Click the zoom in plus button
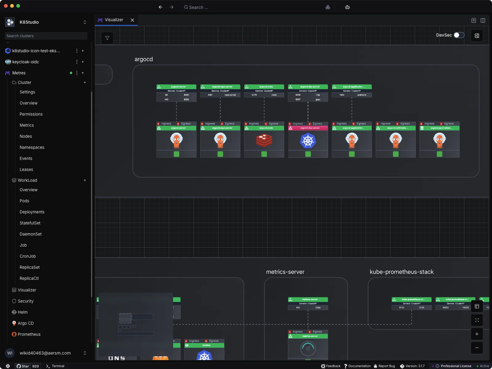This screenshot has width=492, height=369. click(477, 334)
